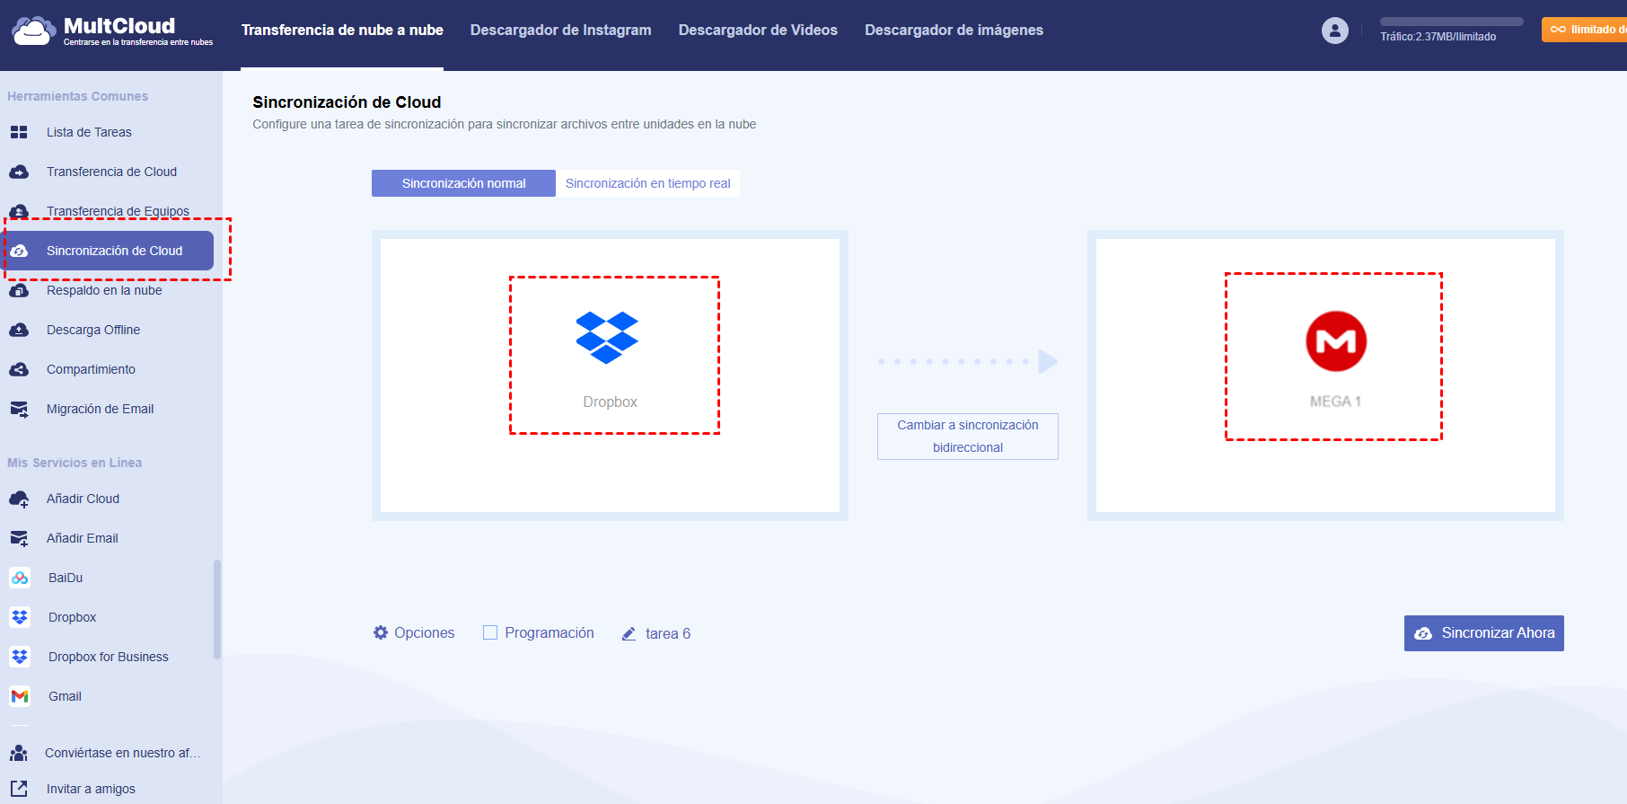Click Descarga Offline label
Viewport: 1627px width, 804px height.
(93, 330)
